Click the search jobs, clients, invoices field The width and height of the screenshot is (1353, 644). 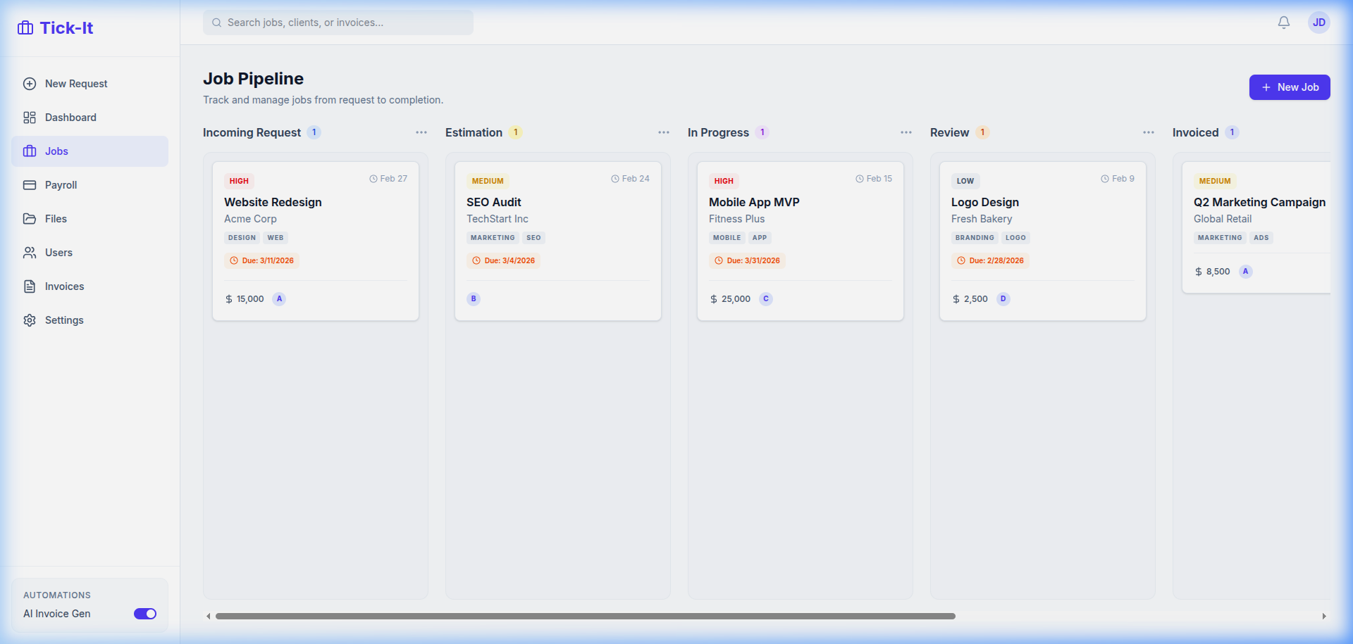pos(338,23)
